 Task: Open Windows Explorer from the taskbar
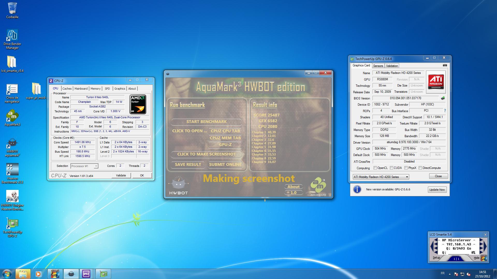(23, 274)
